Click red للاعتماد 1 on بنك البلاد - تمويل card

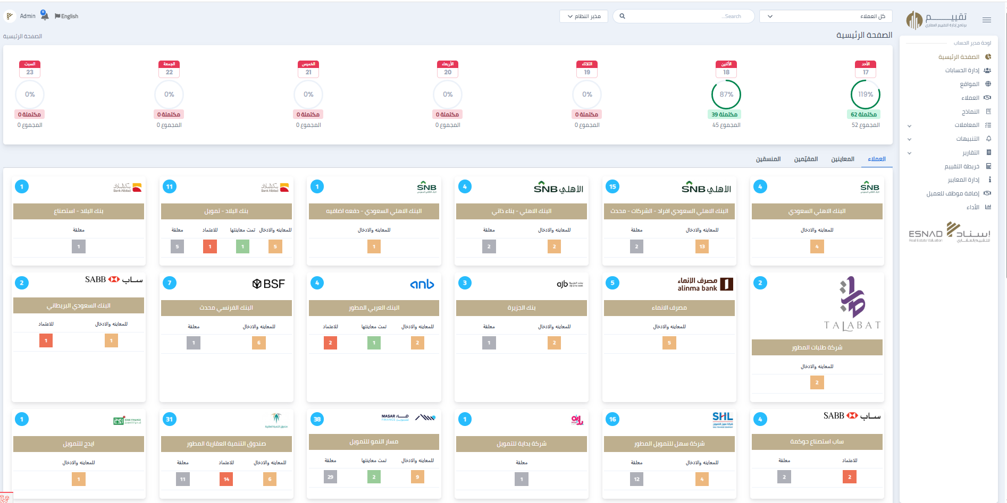click(x=210, y=246)
